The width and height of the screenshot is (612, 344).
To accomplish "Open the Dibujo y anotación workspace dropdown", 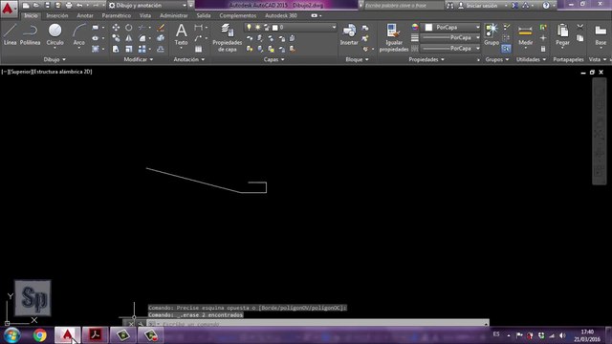I will (147, 6).
